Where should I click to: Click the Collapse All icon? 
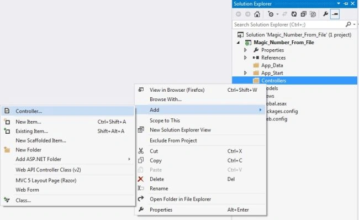click(x=303, y=14)
